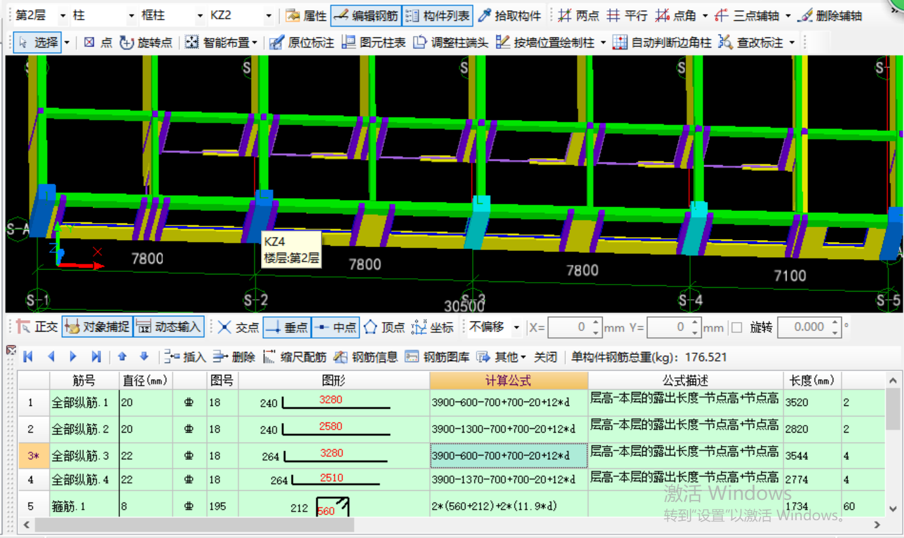Open the KZ2 component name dropdown
Viewport: 904px width, 538px height.
268,15
